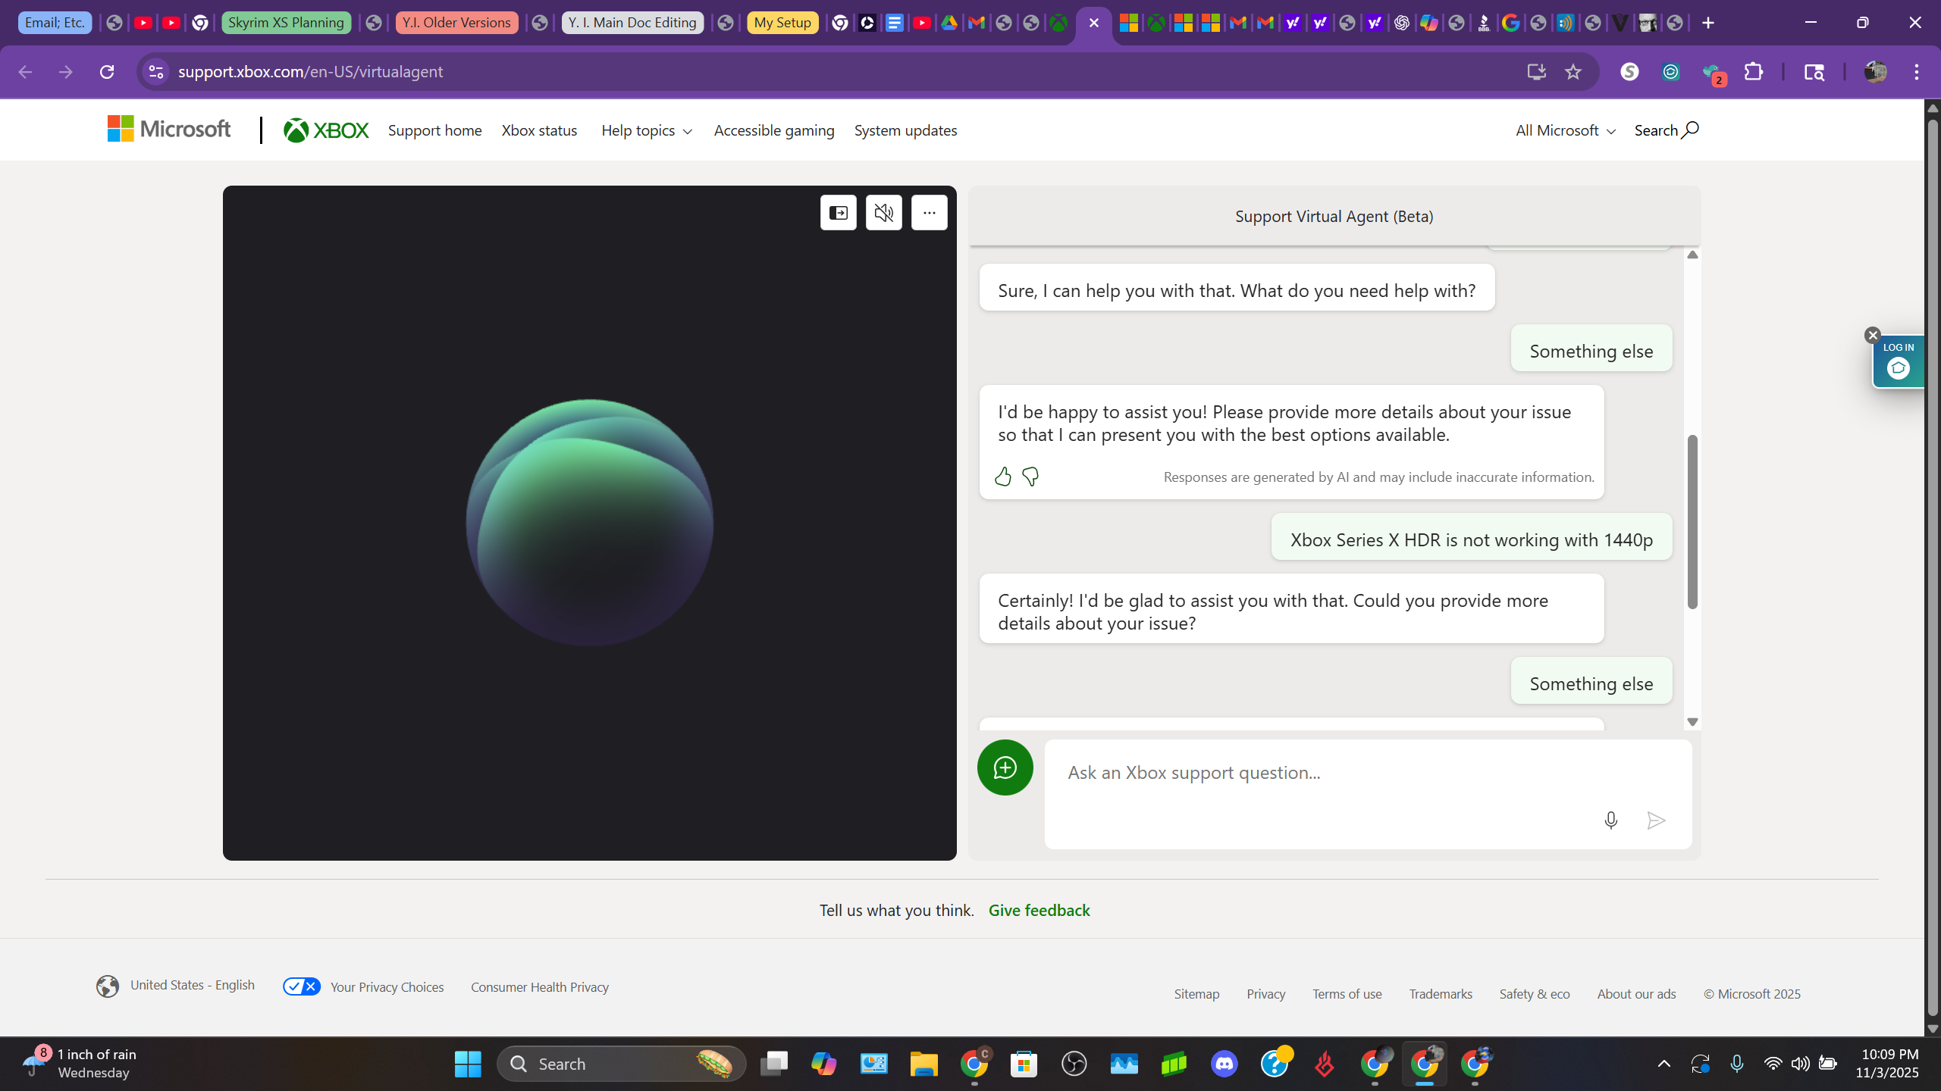The width and height of the screenshot is (1941, 1091).
Task: Send the support question message
Action: [1656, 821]
